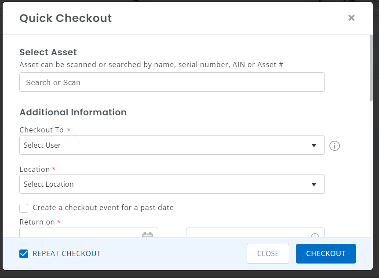Click the Select Location dropdown arrow
This screenshot has height=278, width=379.
(x=314, y=185)
